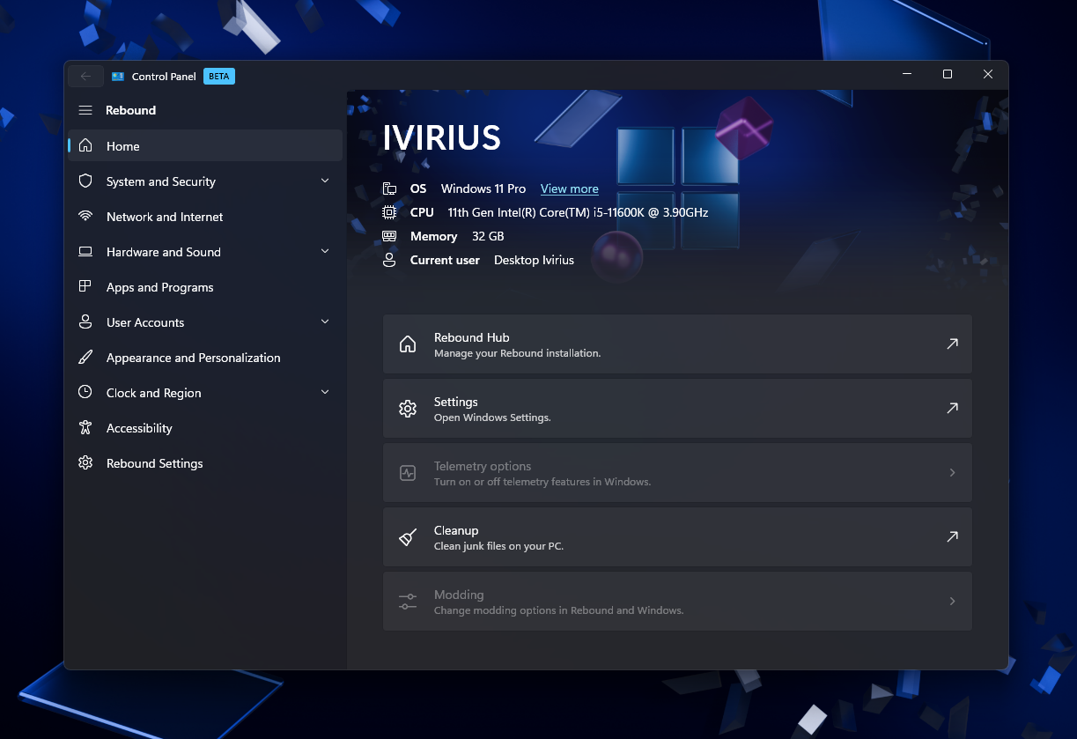Click the Settings card gear icon
The width and height of the screenshot is (1077, 739).
(408, 409)
